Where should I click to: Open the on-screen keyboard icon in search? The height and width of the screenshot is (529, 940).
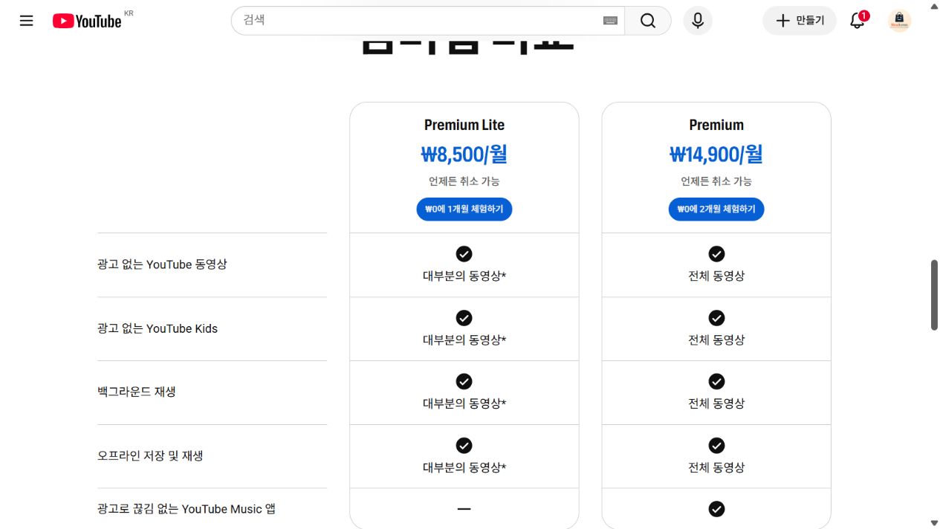[610, 21]
